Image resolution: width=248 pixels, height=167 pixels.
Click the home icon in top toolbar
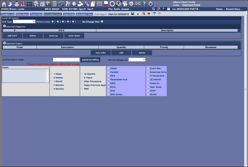(4, 4)
